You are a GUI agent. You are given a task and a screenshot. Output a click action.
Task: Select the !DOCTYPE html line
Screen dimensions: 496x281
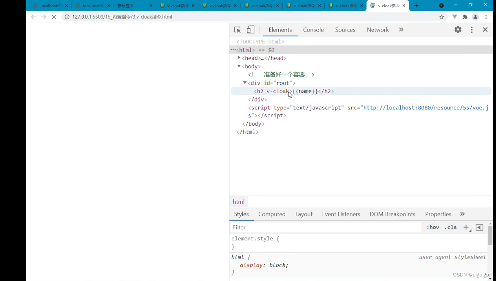(260, 41)
